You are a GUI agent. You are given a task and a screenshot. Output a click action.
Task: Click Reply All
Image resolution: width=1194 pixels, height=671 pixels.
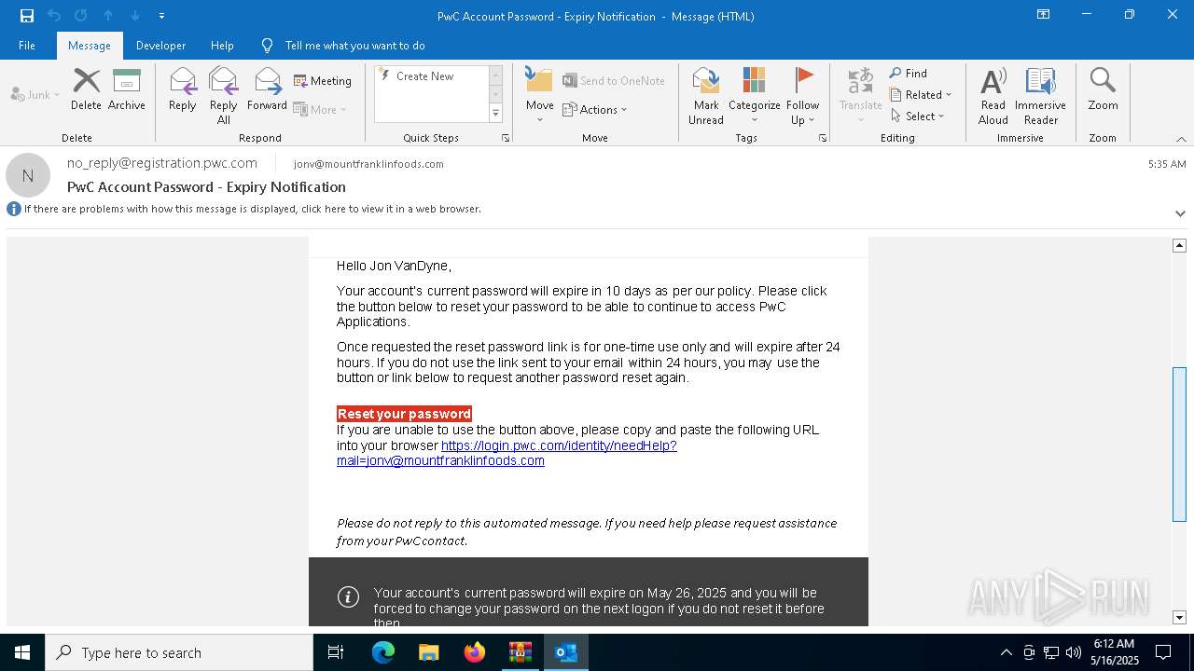[x=224, y=95]
